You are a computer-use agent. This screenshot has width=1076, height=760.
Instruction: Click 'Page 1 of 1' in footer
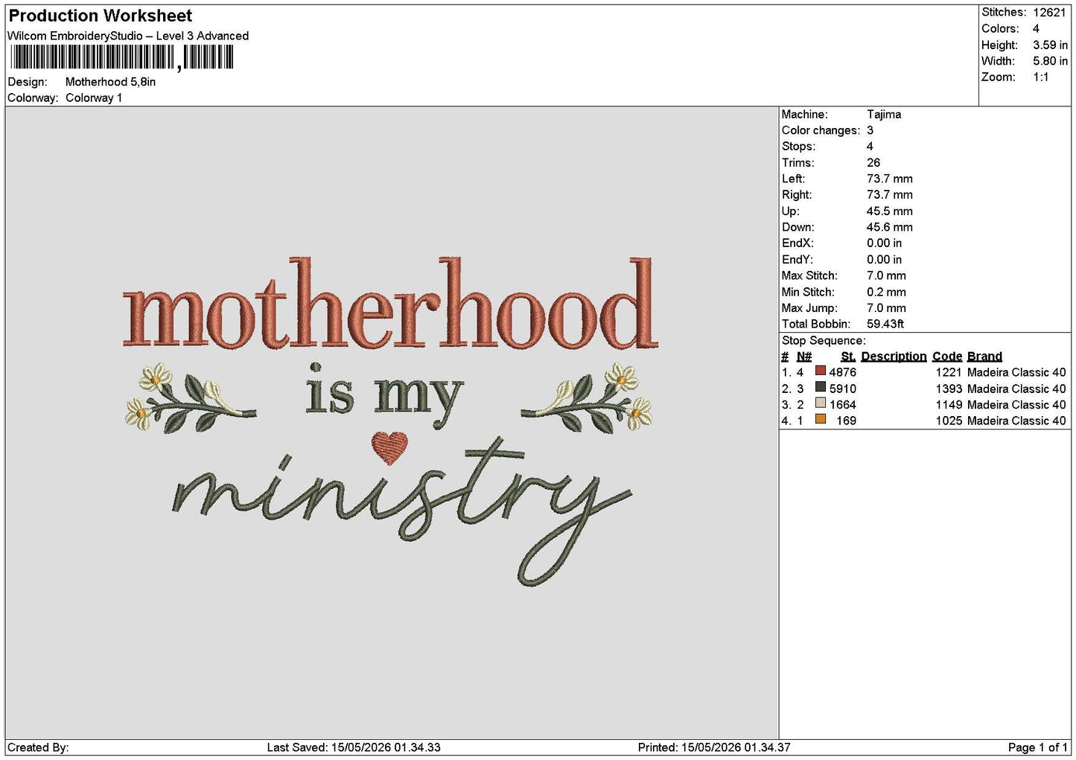pos(1037,747)
